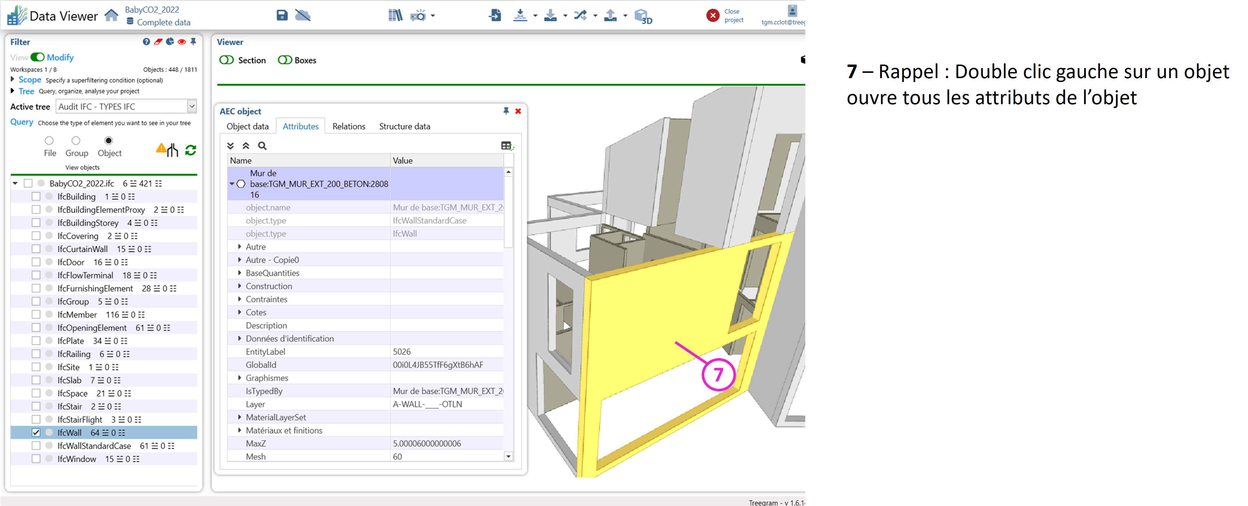Image resolution: width=1248 pixels, height=506 pixels.
Task: Toggle the View/Modify switch
Action: 37,57
